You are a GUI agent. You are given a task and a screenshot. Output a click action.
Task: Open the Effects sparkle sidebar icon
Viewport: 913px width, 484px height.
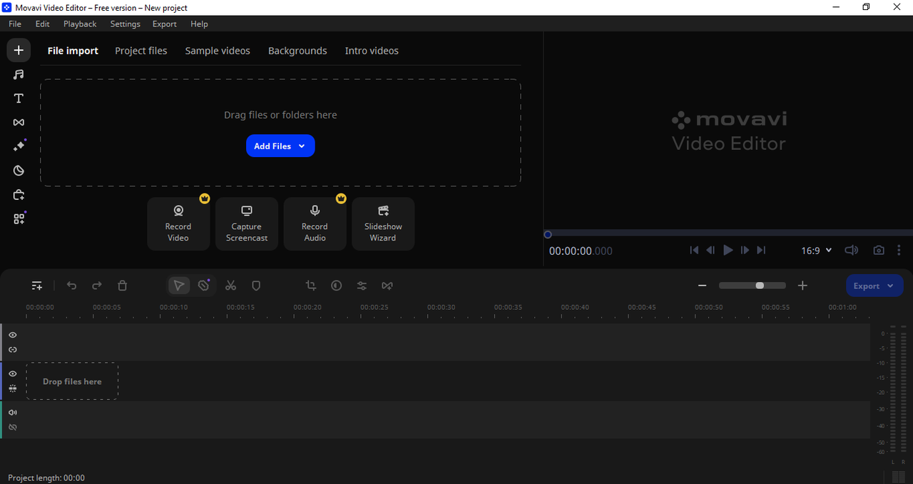point(19,146)
